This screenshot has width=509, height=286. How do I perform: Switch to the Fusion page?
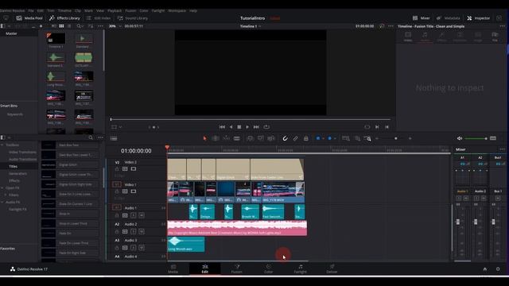tap(237, 269)
